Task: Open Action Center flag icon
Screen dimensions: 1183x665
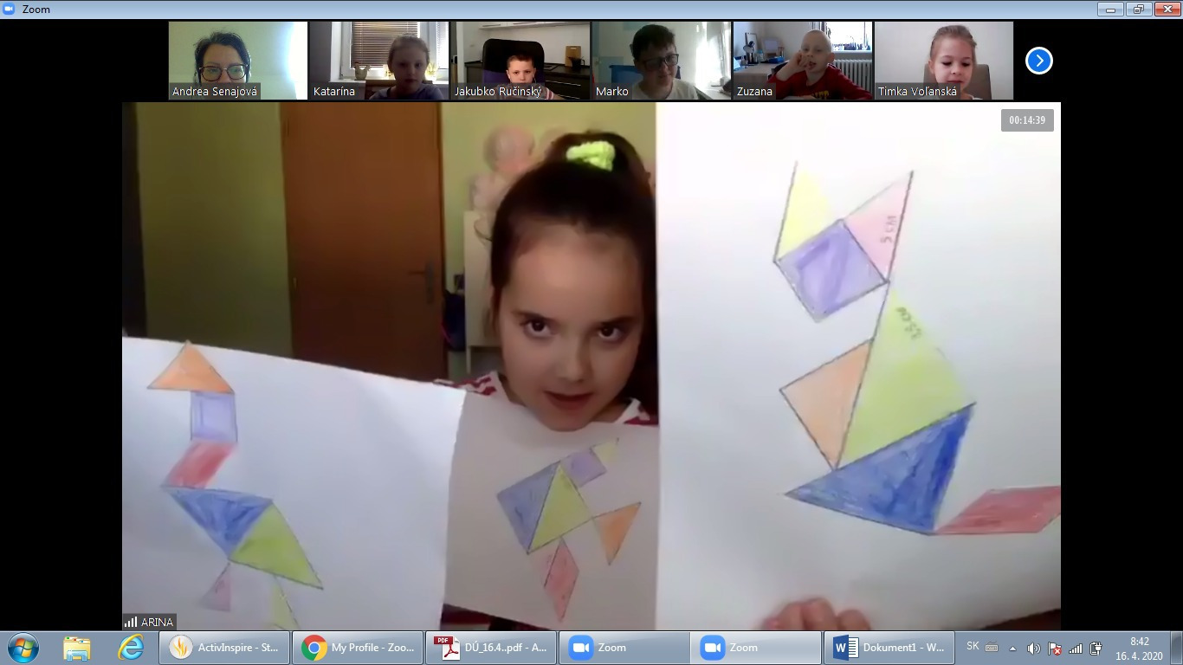Action: pyautogui.click(x=1055, y=648)
